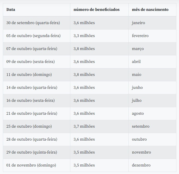Viewport: 179px width, 174px height.
Task: Click the 'março' cell
Action: (x=152, y=49)
